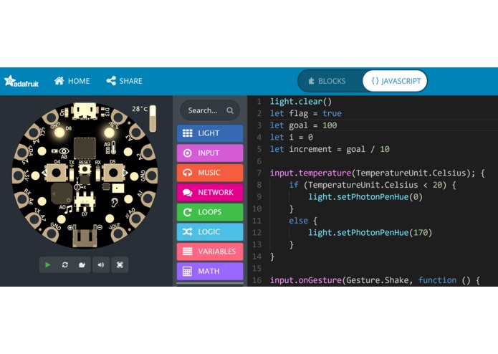Launch simulator in full screen
The image size is (498, 354).
coord(120,265)
